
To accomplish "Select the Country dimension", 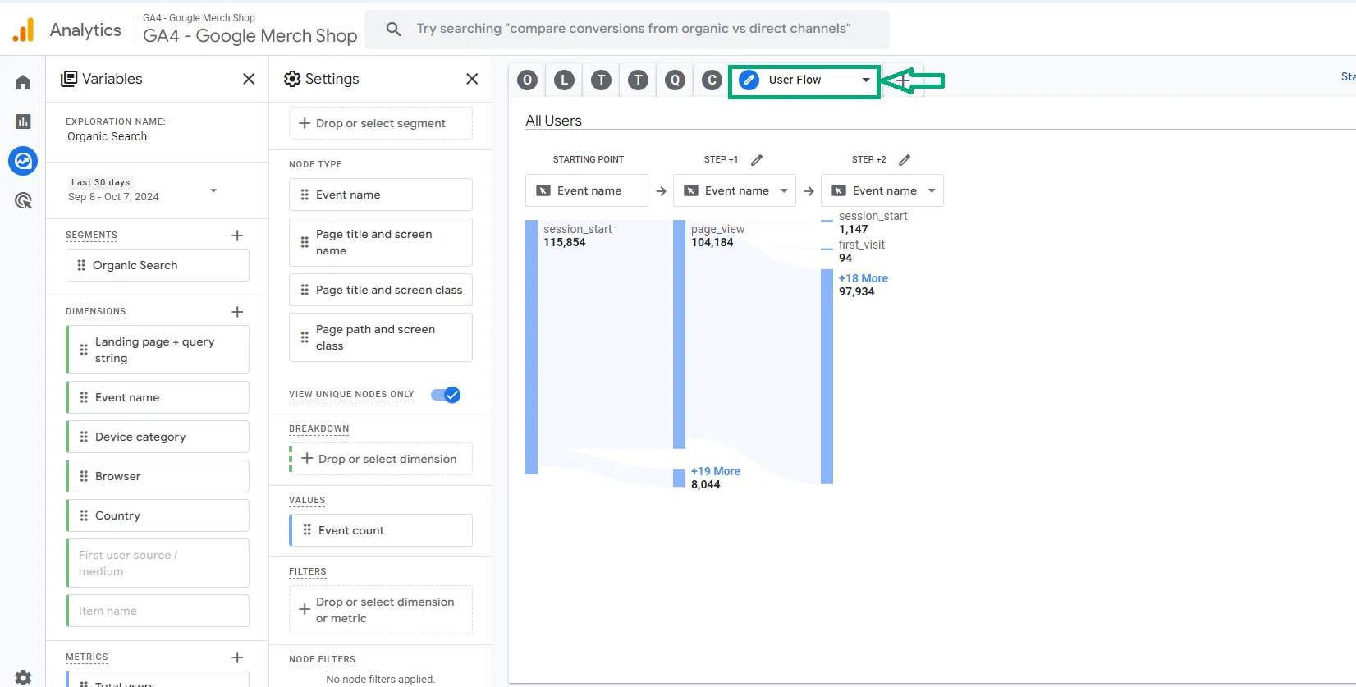I will (x=158, y=515).
